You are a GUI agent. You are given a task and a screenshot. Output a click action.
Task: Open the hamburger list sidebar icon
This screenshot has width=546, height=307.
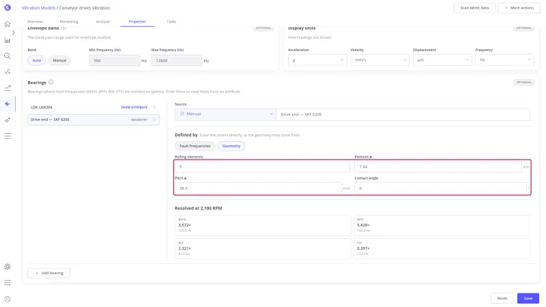pos(8,136)
